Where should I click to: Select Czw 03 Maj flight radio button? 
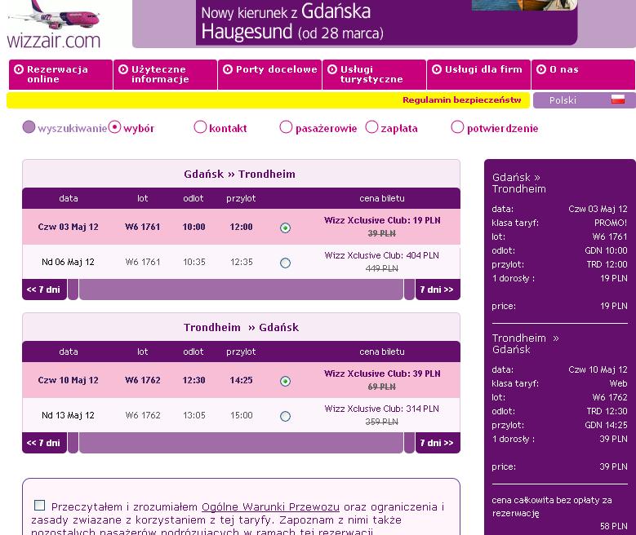pyautogui.click(x=285, y=228)
